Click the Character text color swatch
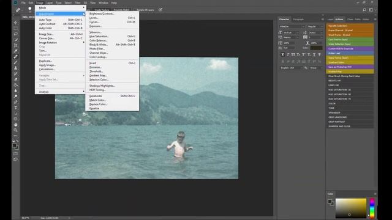 [316, 48]
